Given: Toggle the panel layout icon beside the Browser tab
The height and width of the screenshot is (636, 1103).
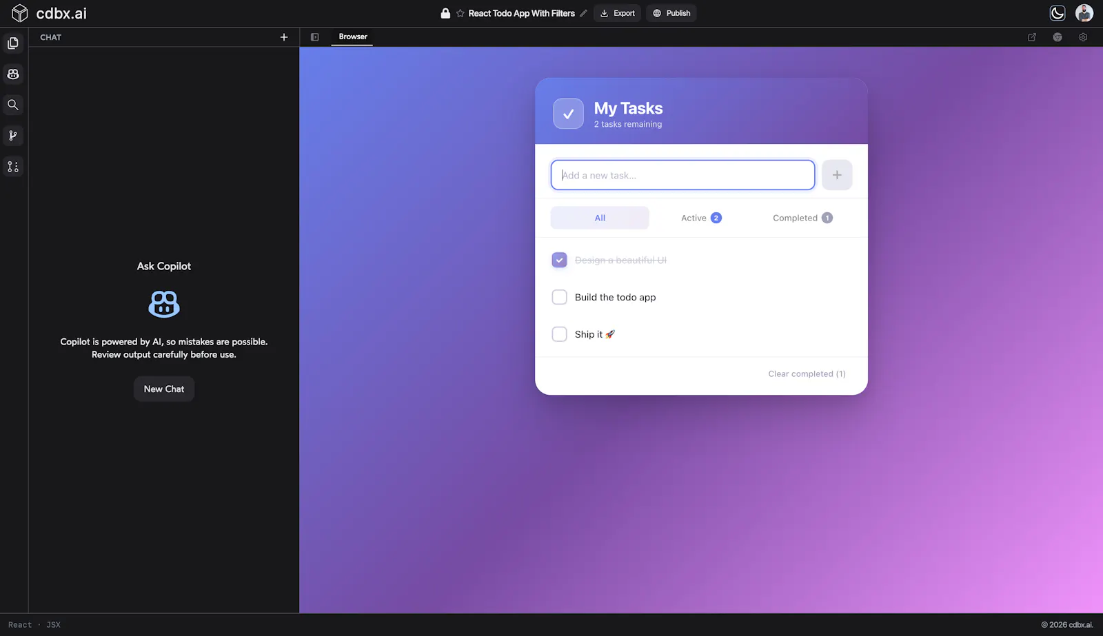Looking at the screenshot, I should click(315, 37).
